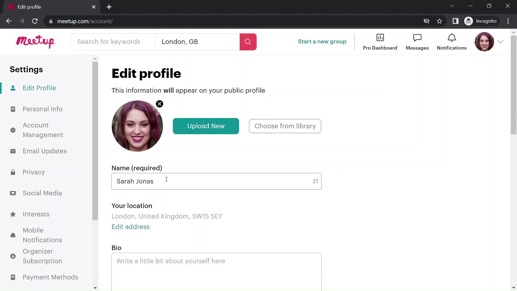517x291 pixels.
Task: Expand account management settings
Action: [43, 130]
